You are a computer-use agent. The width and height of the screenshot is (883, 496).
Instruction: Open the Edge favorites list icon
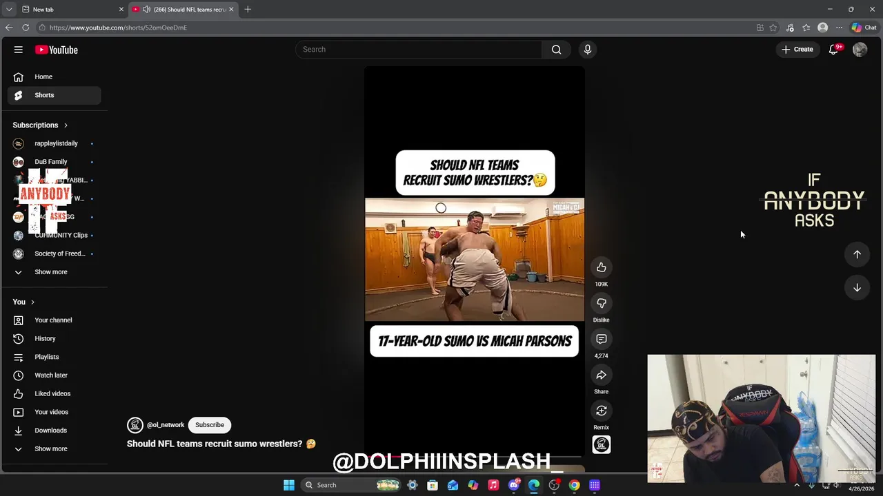pyautogui.click(x=806, y=28)
